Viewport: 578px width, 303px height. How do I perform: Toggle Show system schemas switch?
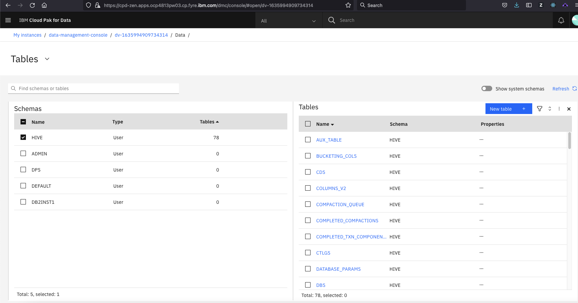click(486, 88)
